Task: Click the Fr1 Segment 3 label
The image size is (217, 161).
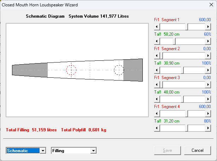Action: (x=167, y=78)
